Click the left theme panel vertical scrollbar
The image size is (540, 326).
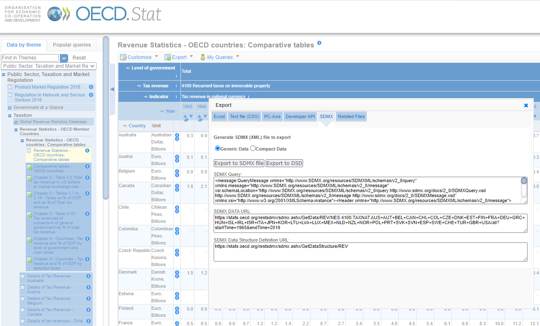tap(106, 118)
